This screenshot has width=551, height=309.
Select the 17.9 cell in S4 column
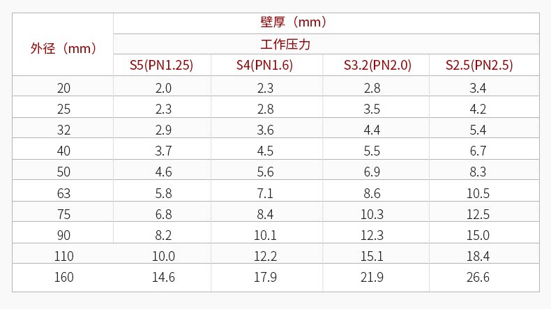point(265,278)
